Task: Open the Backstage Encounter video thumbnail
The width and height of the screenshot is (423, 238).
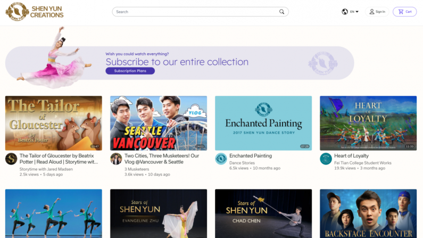Action: (x=368, y=214)
